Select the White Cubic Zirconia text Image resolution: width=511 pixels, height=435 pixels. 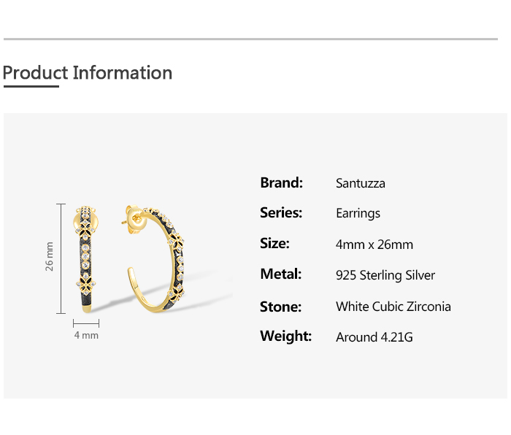click(393, 307)
